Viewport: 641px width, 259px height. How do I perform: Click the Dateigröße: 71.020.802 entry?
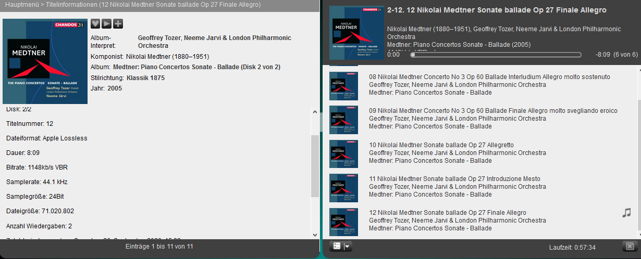[40, 211]
